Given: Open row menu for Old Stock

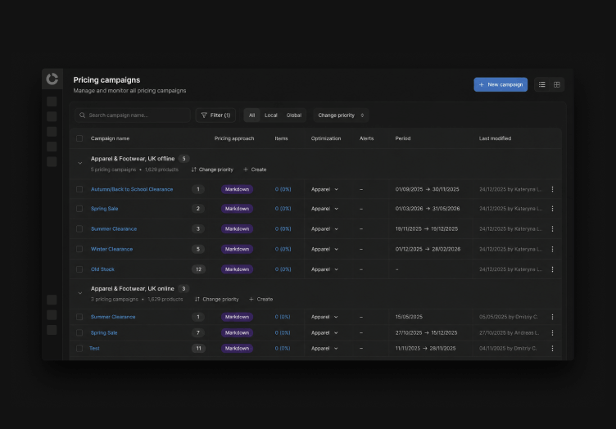Looking at the screenshot, I should pyautogui.click(x=552, y=269).
